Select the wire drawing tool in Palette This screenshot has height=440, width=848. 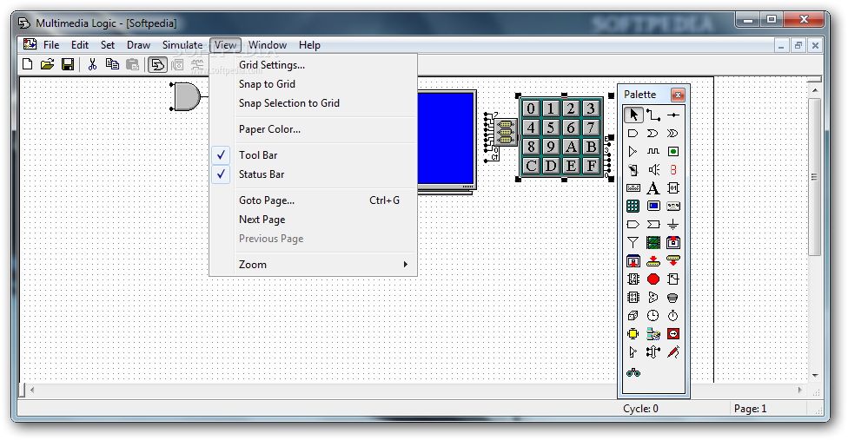(653, 115)
